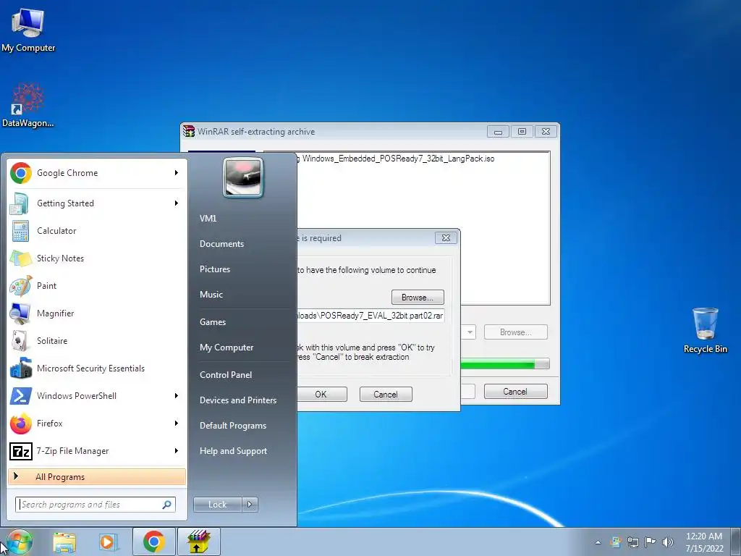Click the user account picture
This screenshot has height=556, width=741.
click(243, 177)
